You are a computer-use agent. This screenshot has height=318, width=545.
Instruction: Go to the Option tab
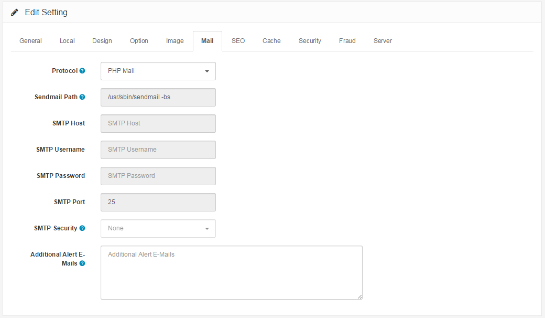pyautogui.click(x=139, y=40)
